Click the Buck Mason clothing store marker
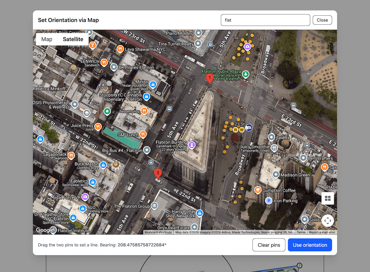The image size is (370, 272). pyautogui.click(x=104, y=165)
